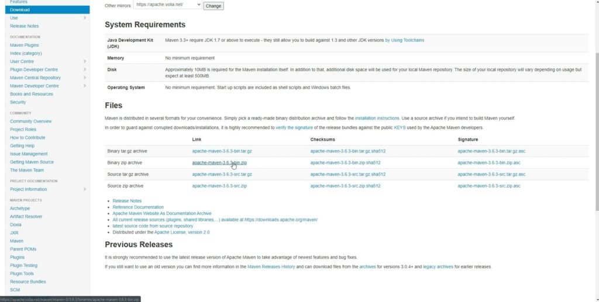Screen dimensions: 599x302
Task: Open Issue Management sidebar link
Action: tap(29, 154)
